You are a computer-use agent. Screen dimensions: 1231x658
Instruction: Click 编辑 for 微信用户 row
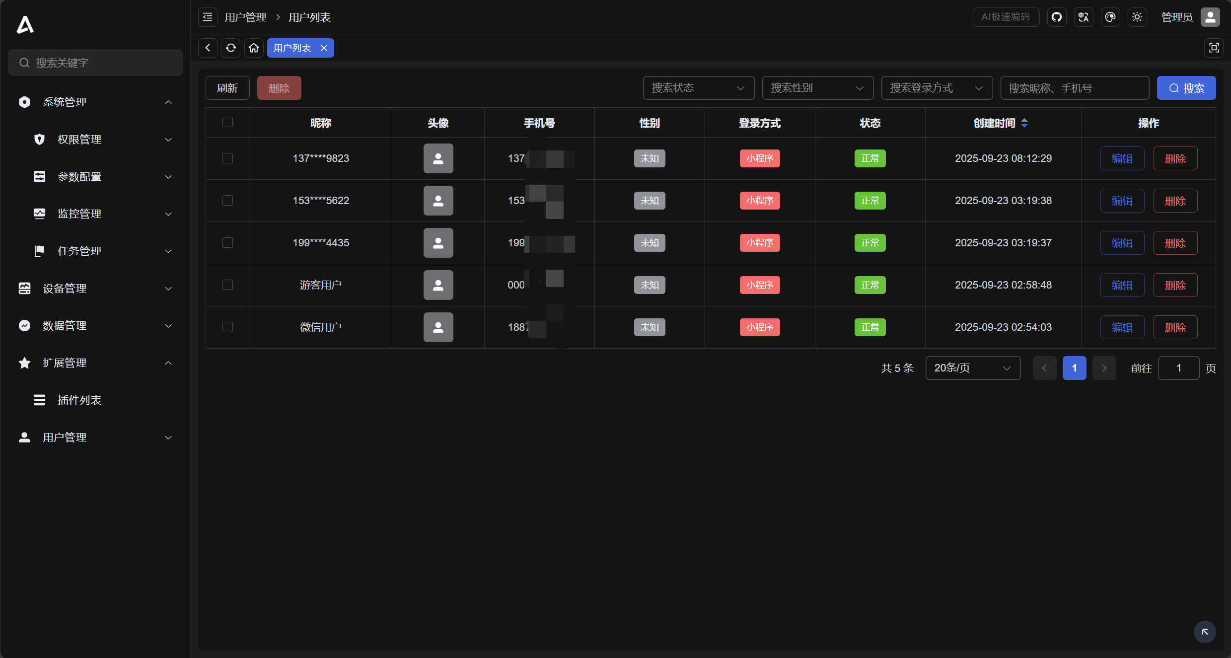(x=1122, y=327)
